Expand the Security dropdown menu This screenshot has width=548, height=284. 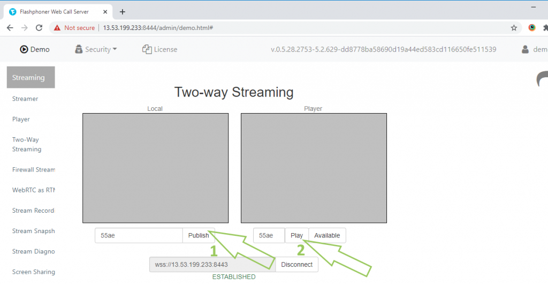click(x=96, y=49)
